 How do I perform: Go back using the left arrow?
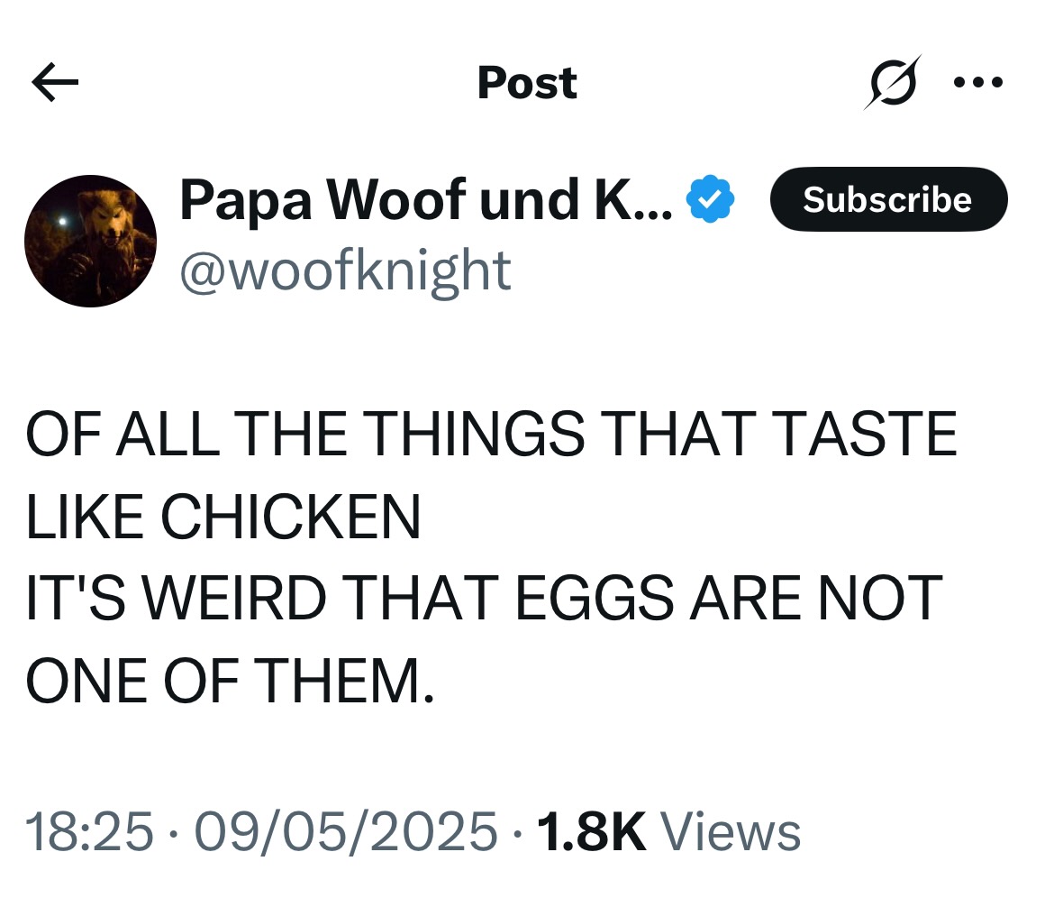pyautogui.click(x=55, y=84)
